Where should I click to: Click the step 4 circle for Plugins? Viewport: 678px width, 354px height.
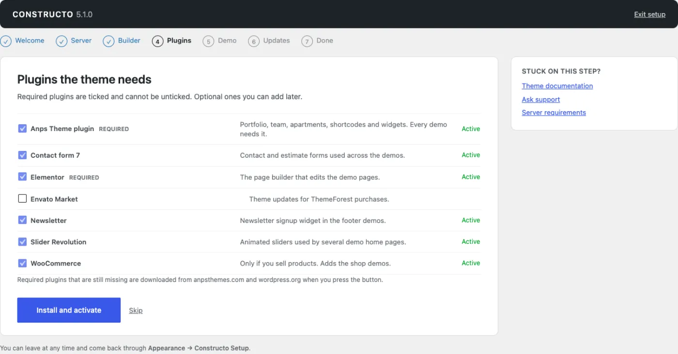(x=157, y=41)
